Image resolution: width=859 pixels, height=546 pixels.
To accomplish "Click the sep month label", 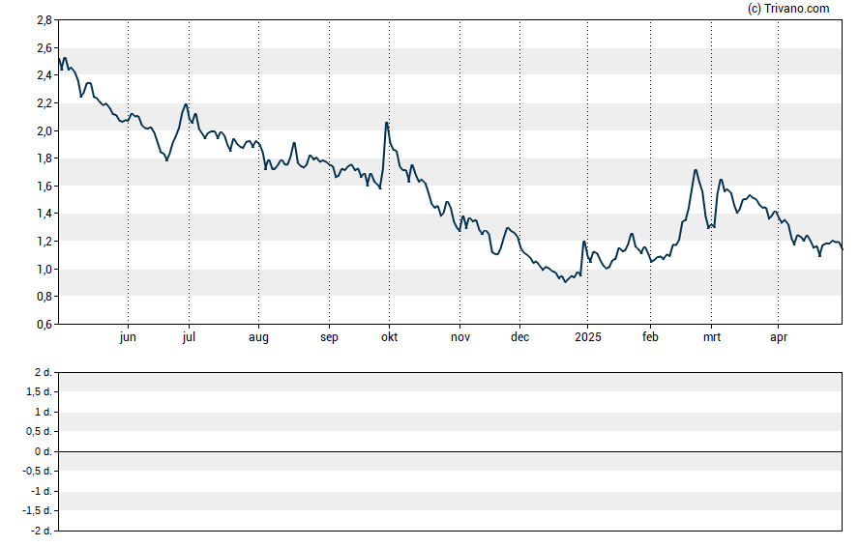I will (329, 337).
